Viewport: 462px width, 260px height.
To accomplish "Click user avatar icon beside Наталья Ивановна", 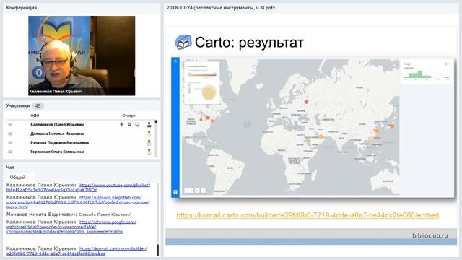I will 149,134.
